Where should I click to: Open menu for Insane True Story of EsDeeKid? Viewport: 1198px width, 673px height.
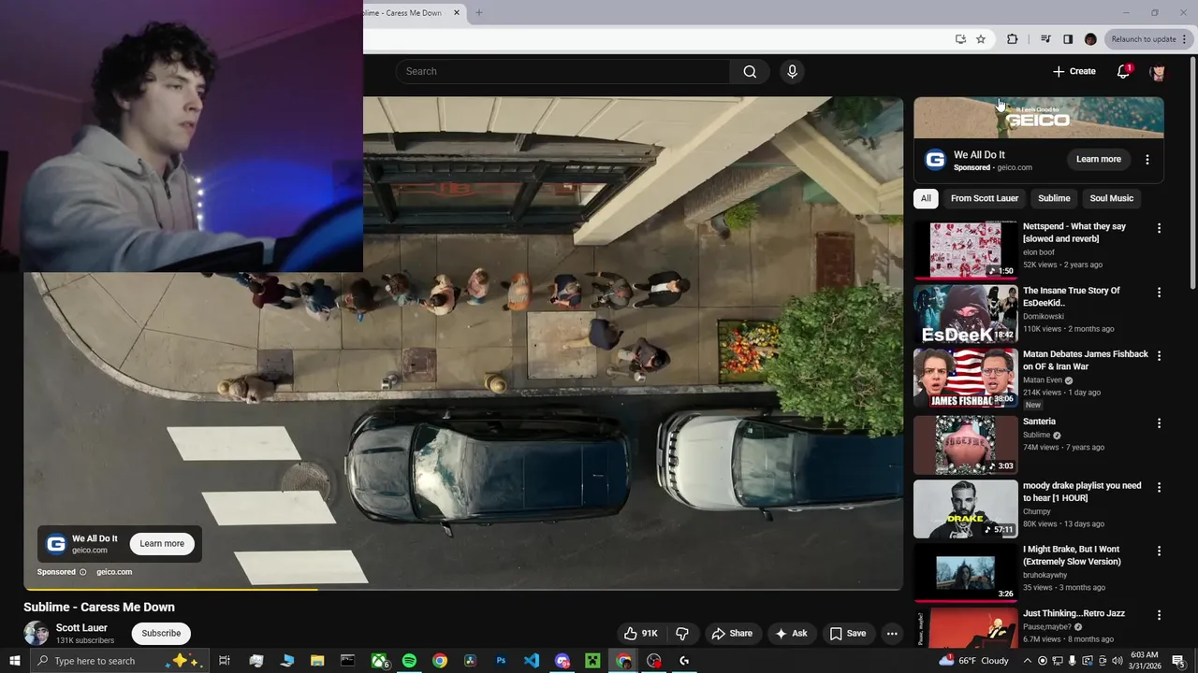point(1159,293)
